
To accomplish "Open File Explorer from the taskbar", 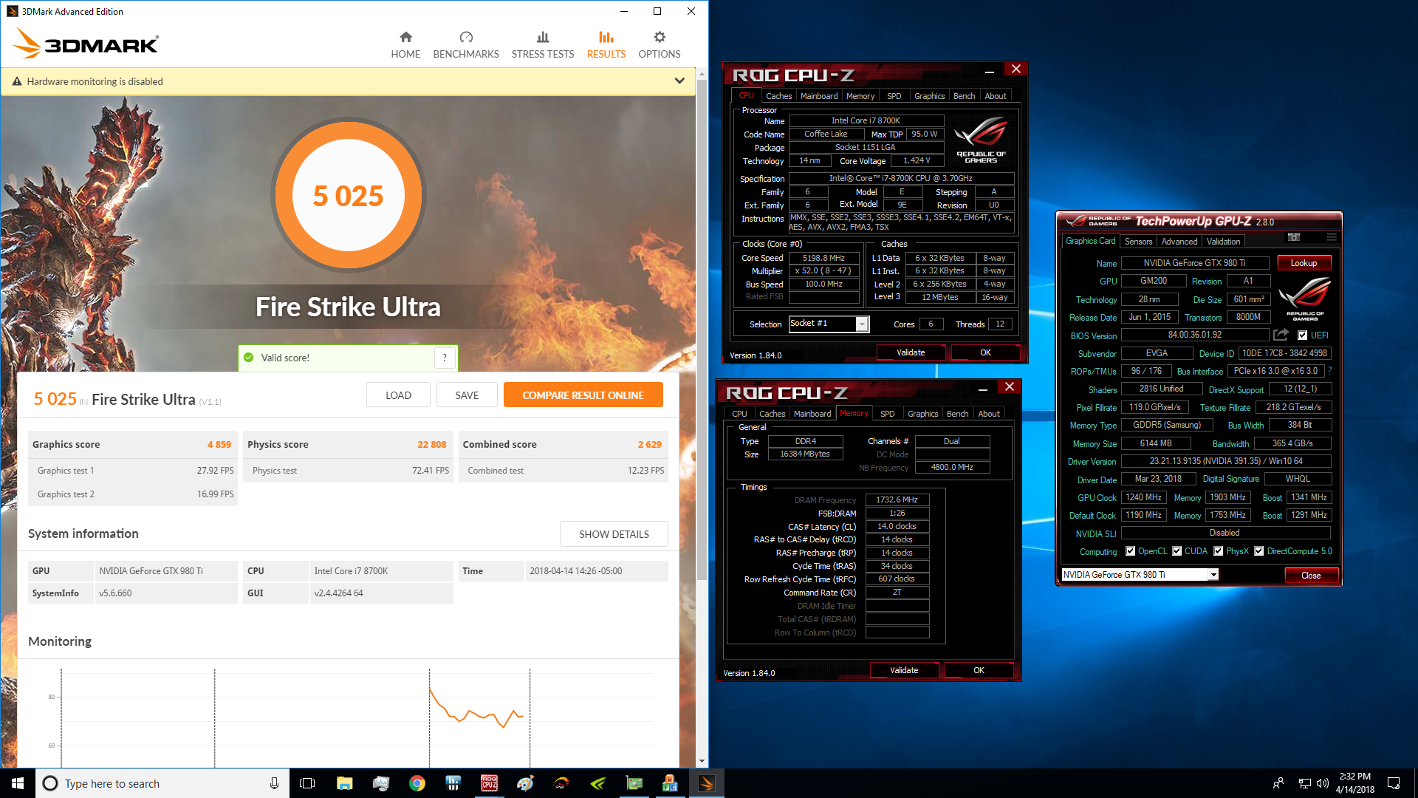I will (344, 783).
